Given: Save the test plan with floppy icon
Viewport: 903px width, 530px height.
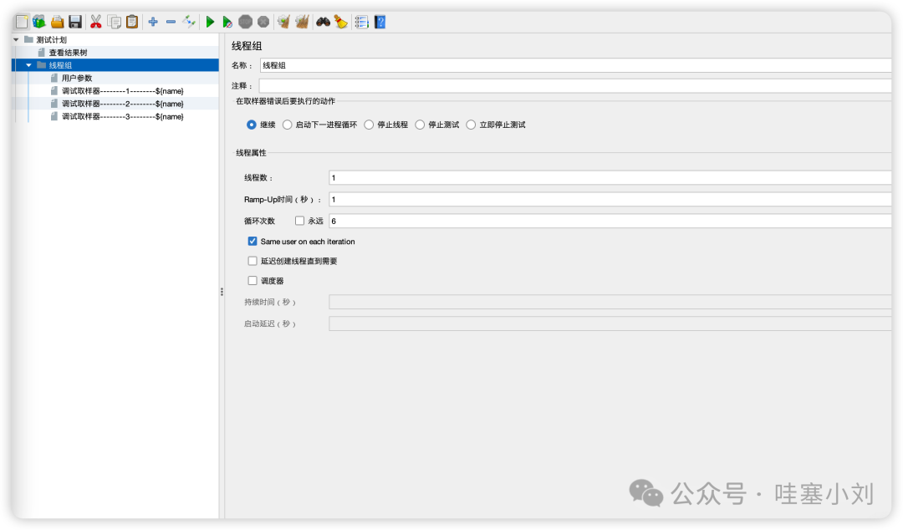Looking at the screenshot, I should click(x=75, y=22).
